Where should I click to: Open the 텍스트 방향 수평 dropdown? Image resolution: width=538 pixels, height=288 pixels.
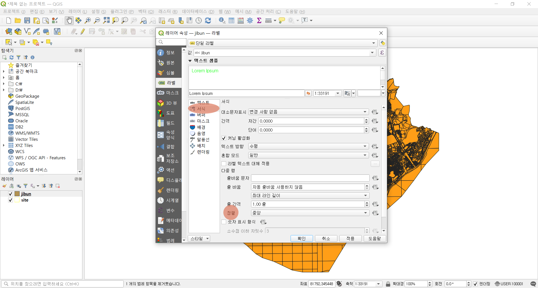tap(309, 146)
